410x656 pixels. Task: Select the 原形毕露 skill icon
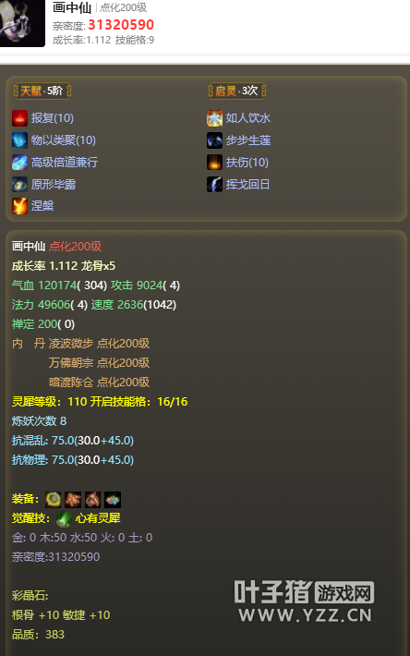pos(19,185)
